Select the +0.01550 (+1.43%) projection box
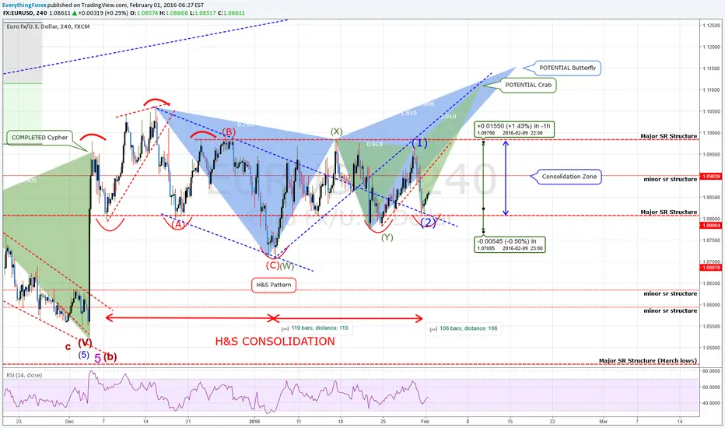The height and width of the screenshot is (428, 725). (514, 129)
